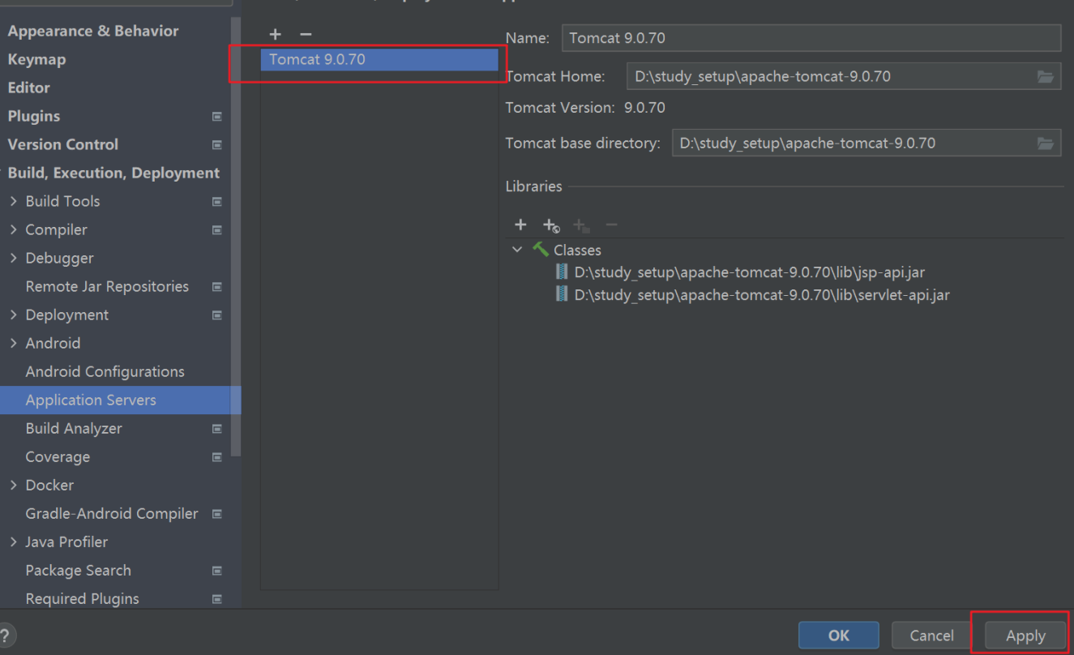Screen dimensions: 1074x655
Task: Expand the Docker tree node
Action: 13,485
